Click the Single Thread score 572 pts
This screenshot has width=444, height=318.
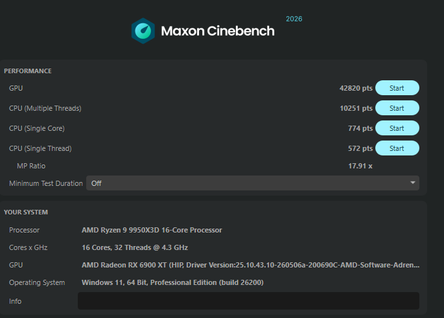pyautogui.click(x=360, y=148)
